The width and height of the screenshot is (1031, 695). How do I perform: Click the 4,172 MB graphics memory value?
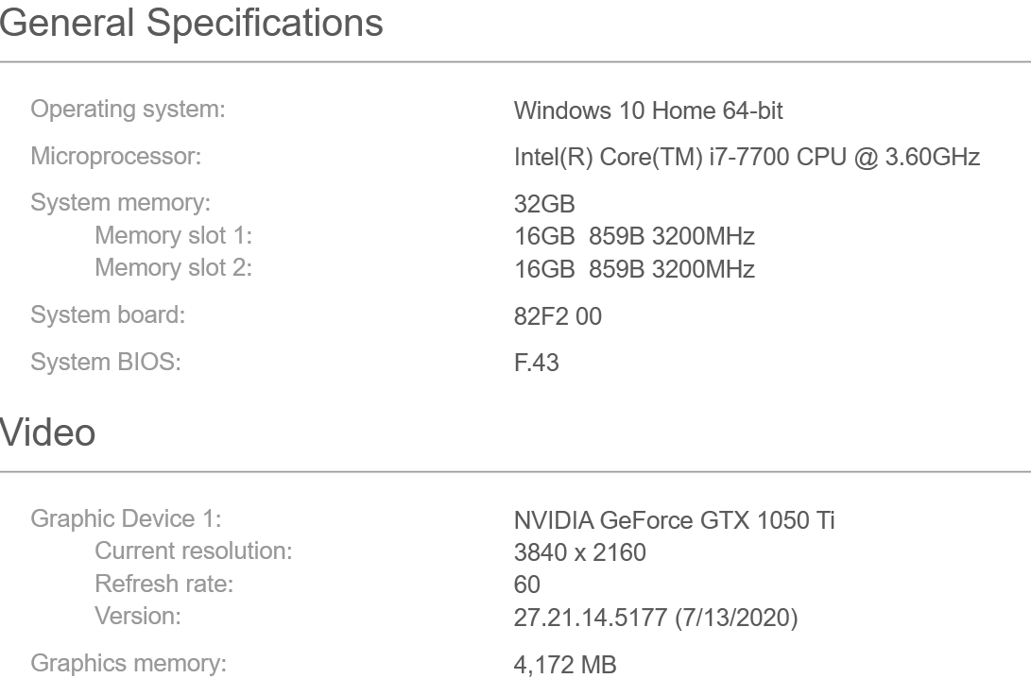point(565,665)
